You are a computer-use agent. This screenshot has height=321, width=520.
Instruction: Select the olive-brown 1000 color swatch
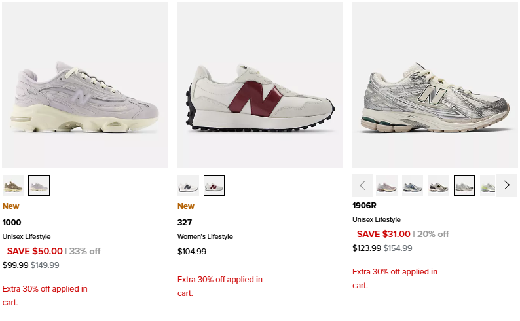13,185
